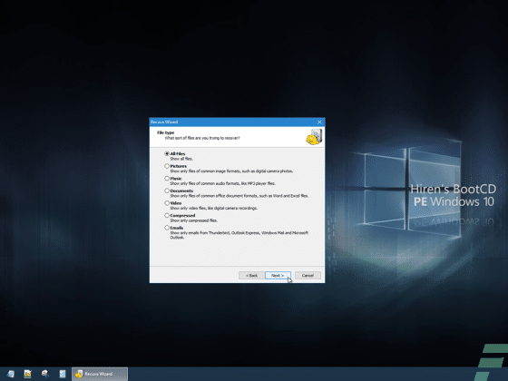Open the first taskbar pinned icon
The height and width of the screenshot is (381, 508).
(x=11, y=374)
